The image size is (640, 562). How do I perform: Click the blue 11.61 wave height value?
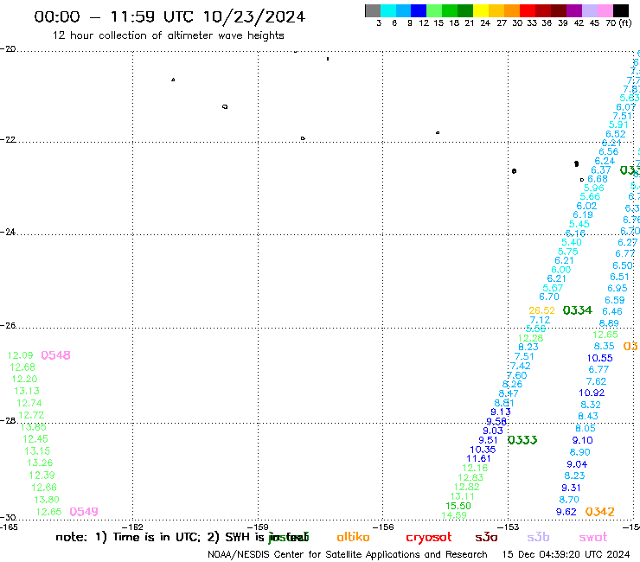tap(478, 459)
